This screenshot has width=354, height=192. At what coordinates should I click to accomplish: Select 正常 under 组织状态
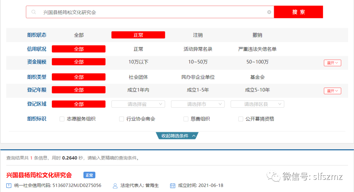click(138, 35)
